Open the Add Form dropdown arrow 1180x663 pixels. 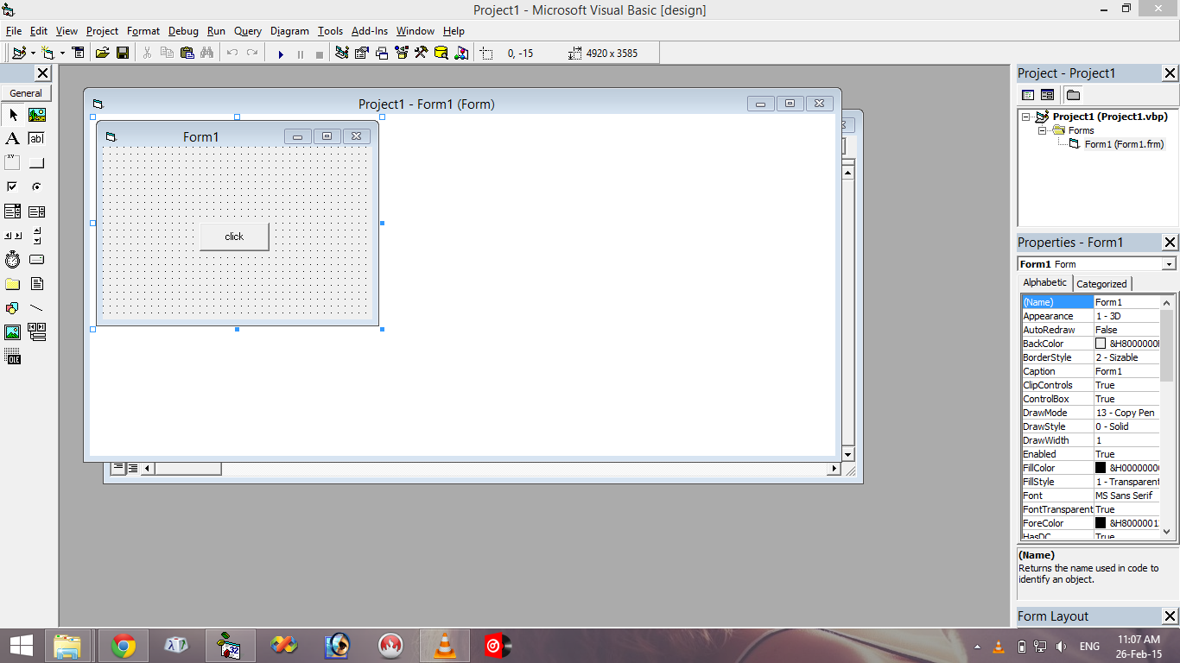pyautogui.click(x=62, y=54)
